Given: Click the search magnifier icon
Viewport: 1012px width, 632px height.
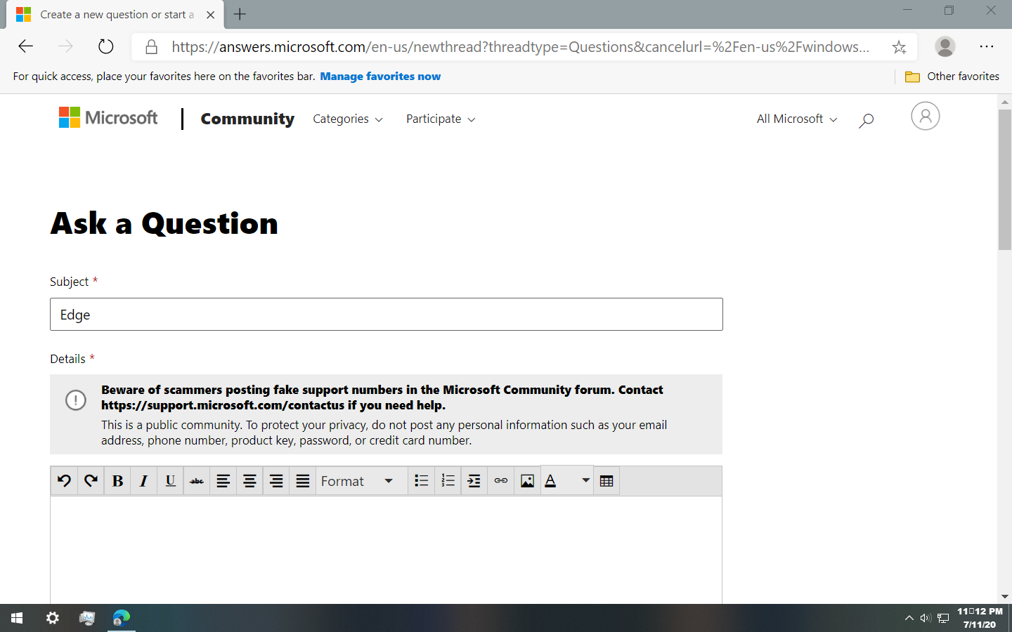Looking at the screenshot, I should [866, 120].
